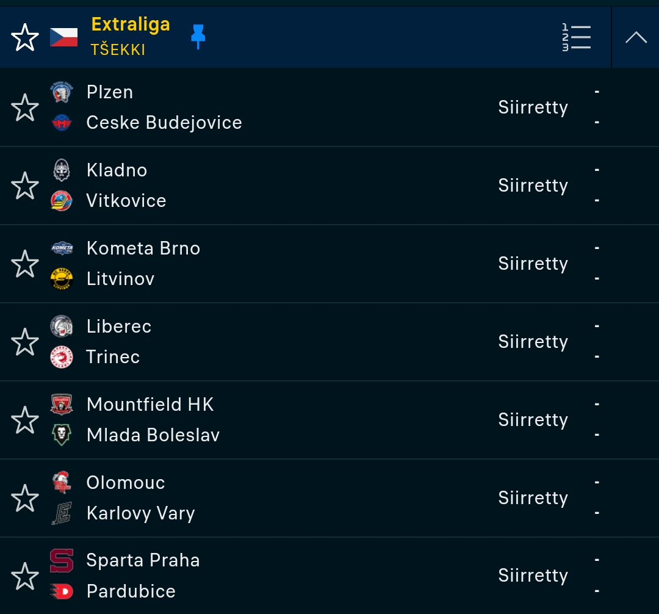Click the Mlada Boleslav lion logo
Image resolution: width=659 pixels, height=614 pixels.
(x=62, y=435)
